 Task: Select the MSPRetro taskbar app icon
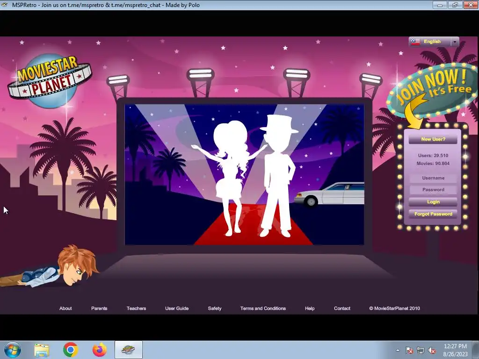128,350
